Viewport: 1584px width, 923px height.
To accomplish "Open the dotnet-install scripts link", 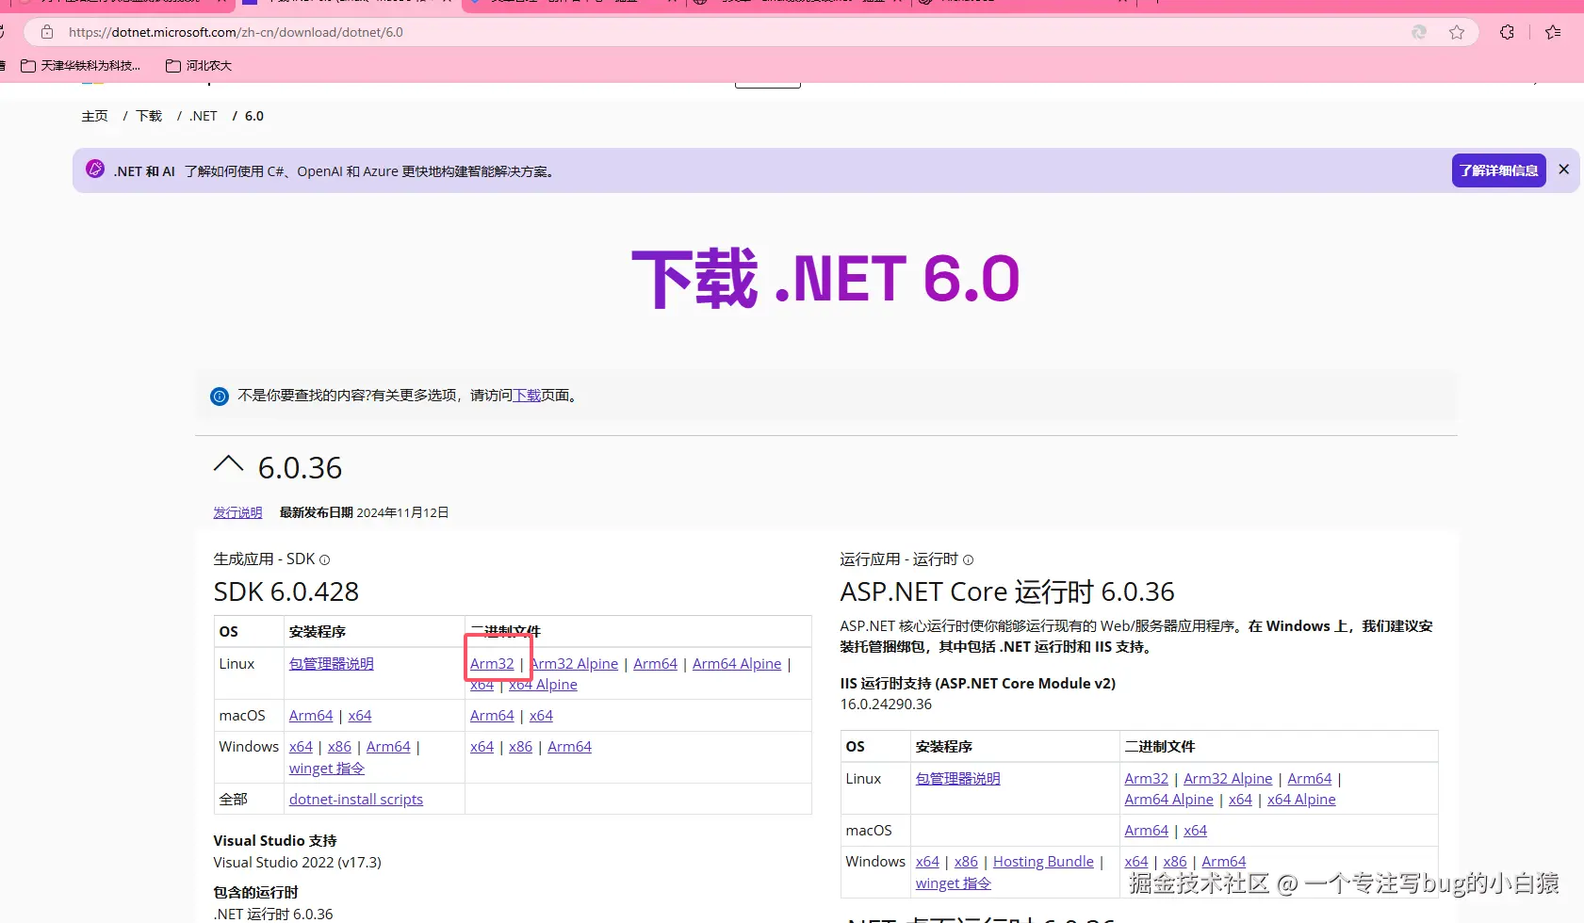I will point(356,800).
